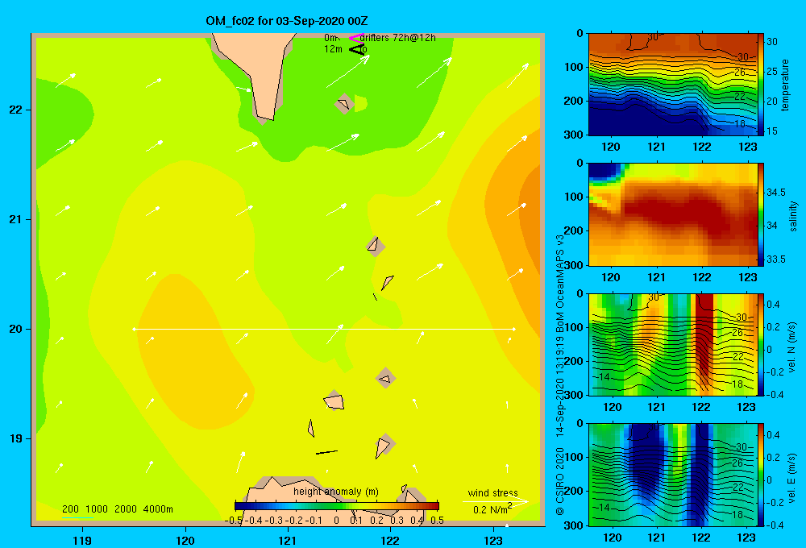Viewport: 806px width, 548px height.
Task: Click the black 12m drifter marker in legend
Action: coord(357,49)
